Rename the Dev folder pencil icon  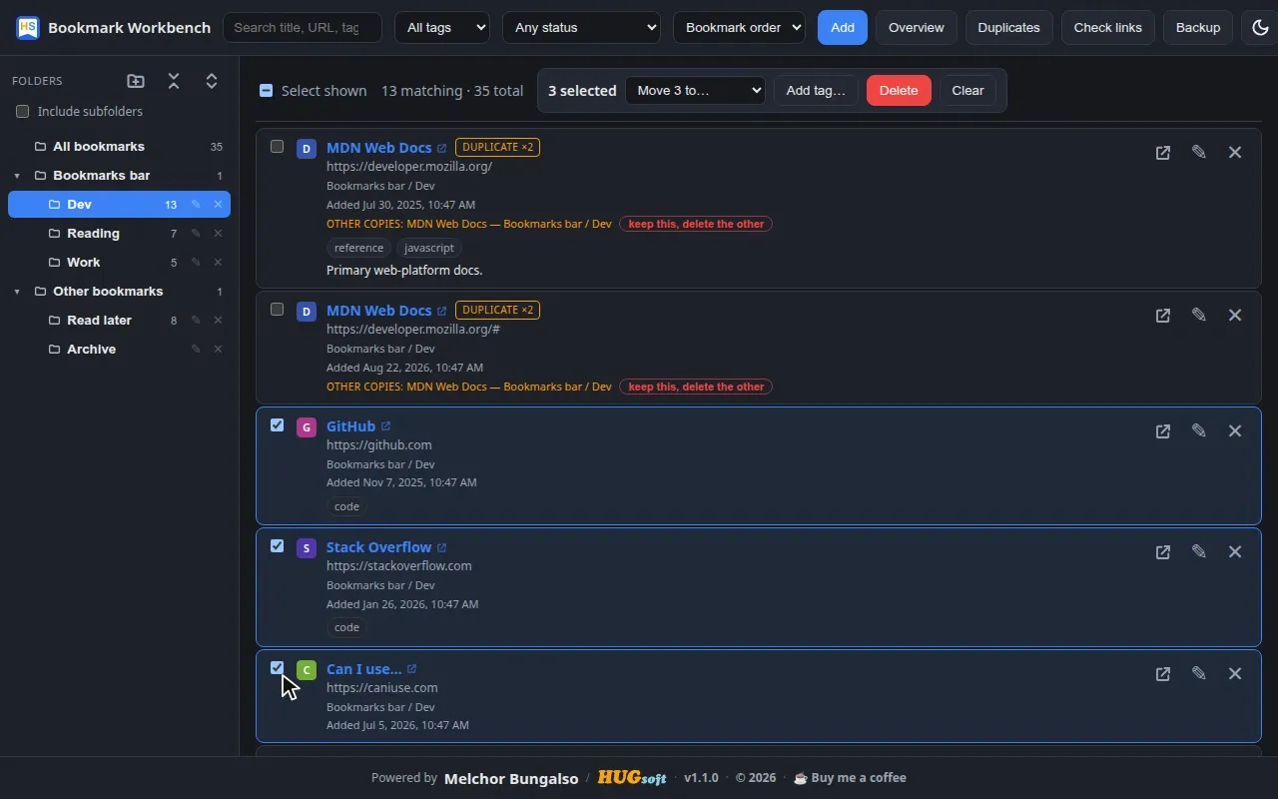[x=196, y=205]
